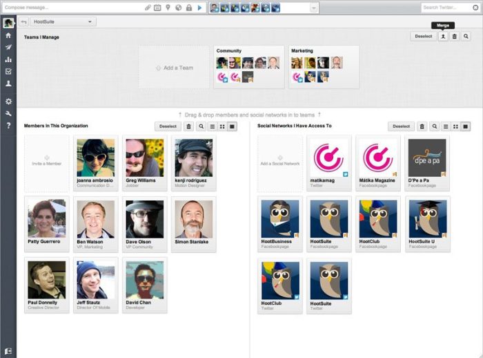
Task: Click the search icon in Social Networks section
Action: (434, 126)
